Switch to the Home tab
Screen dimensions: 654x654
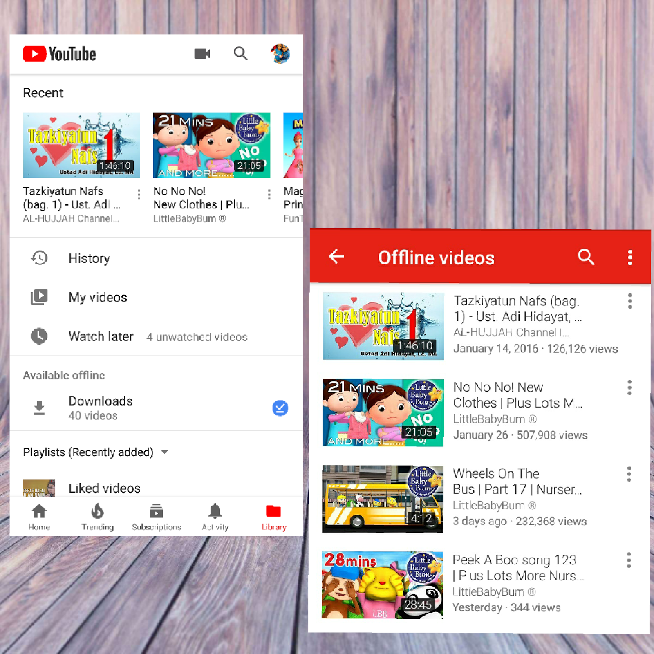pos(39,517)
